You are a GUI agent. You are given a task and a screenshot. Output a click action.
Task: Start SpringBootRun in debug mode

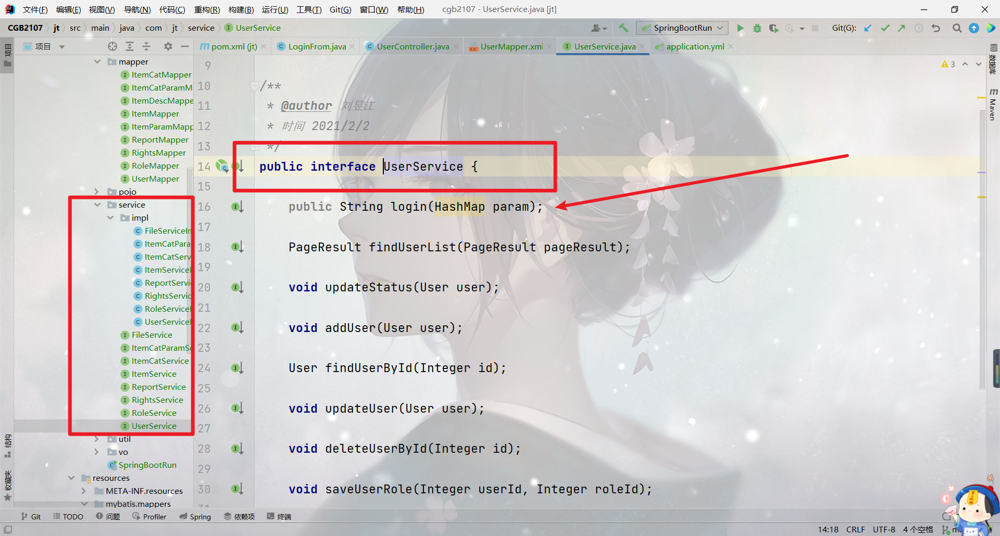757,28
